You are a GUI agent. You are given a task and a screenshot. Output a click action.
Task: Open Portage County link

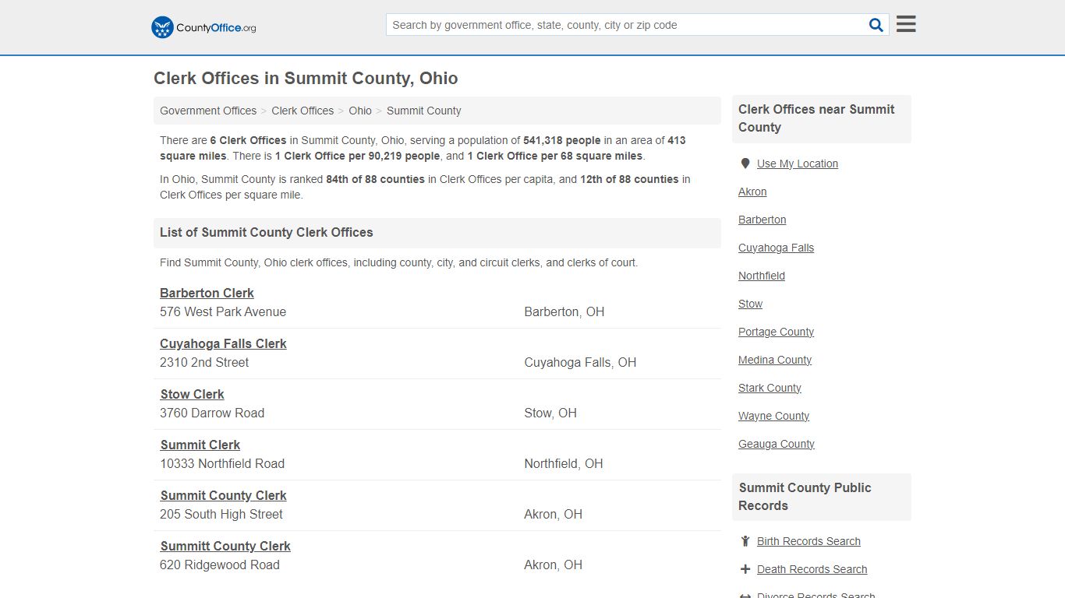[x=776, y=332]
